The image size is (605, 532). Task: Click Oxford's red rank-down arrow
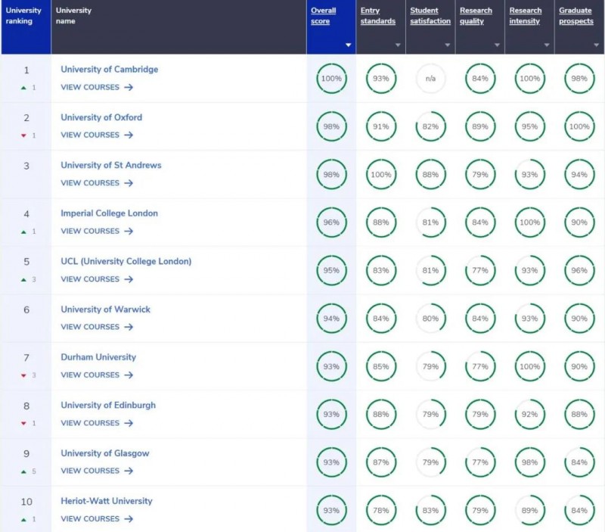coord(23,135)
